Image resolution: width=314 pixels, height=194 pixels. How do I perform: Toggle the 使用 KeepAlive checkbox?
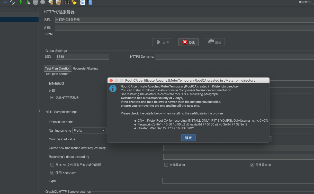point(52,173)
